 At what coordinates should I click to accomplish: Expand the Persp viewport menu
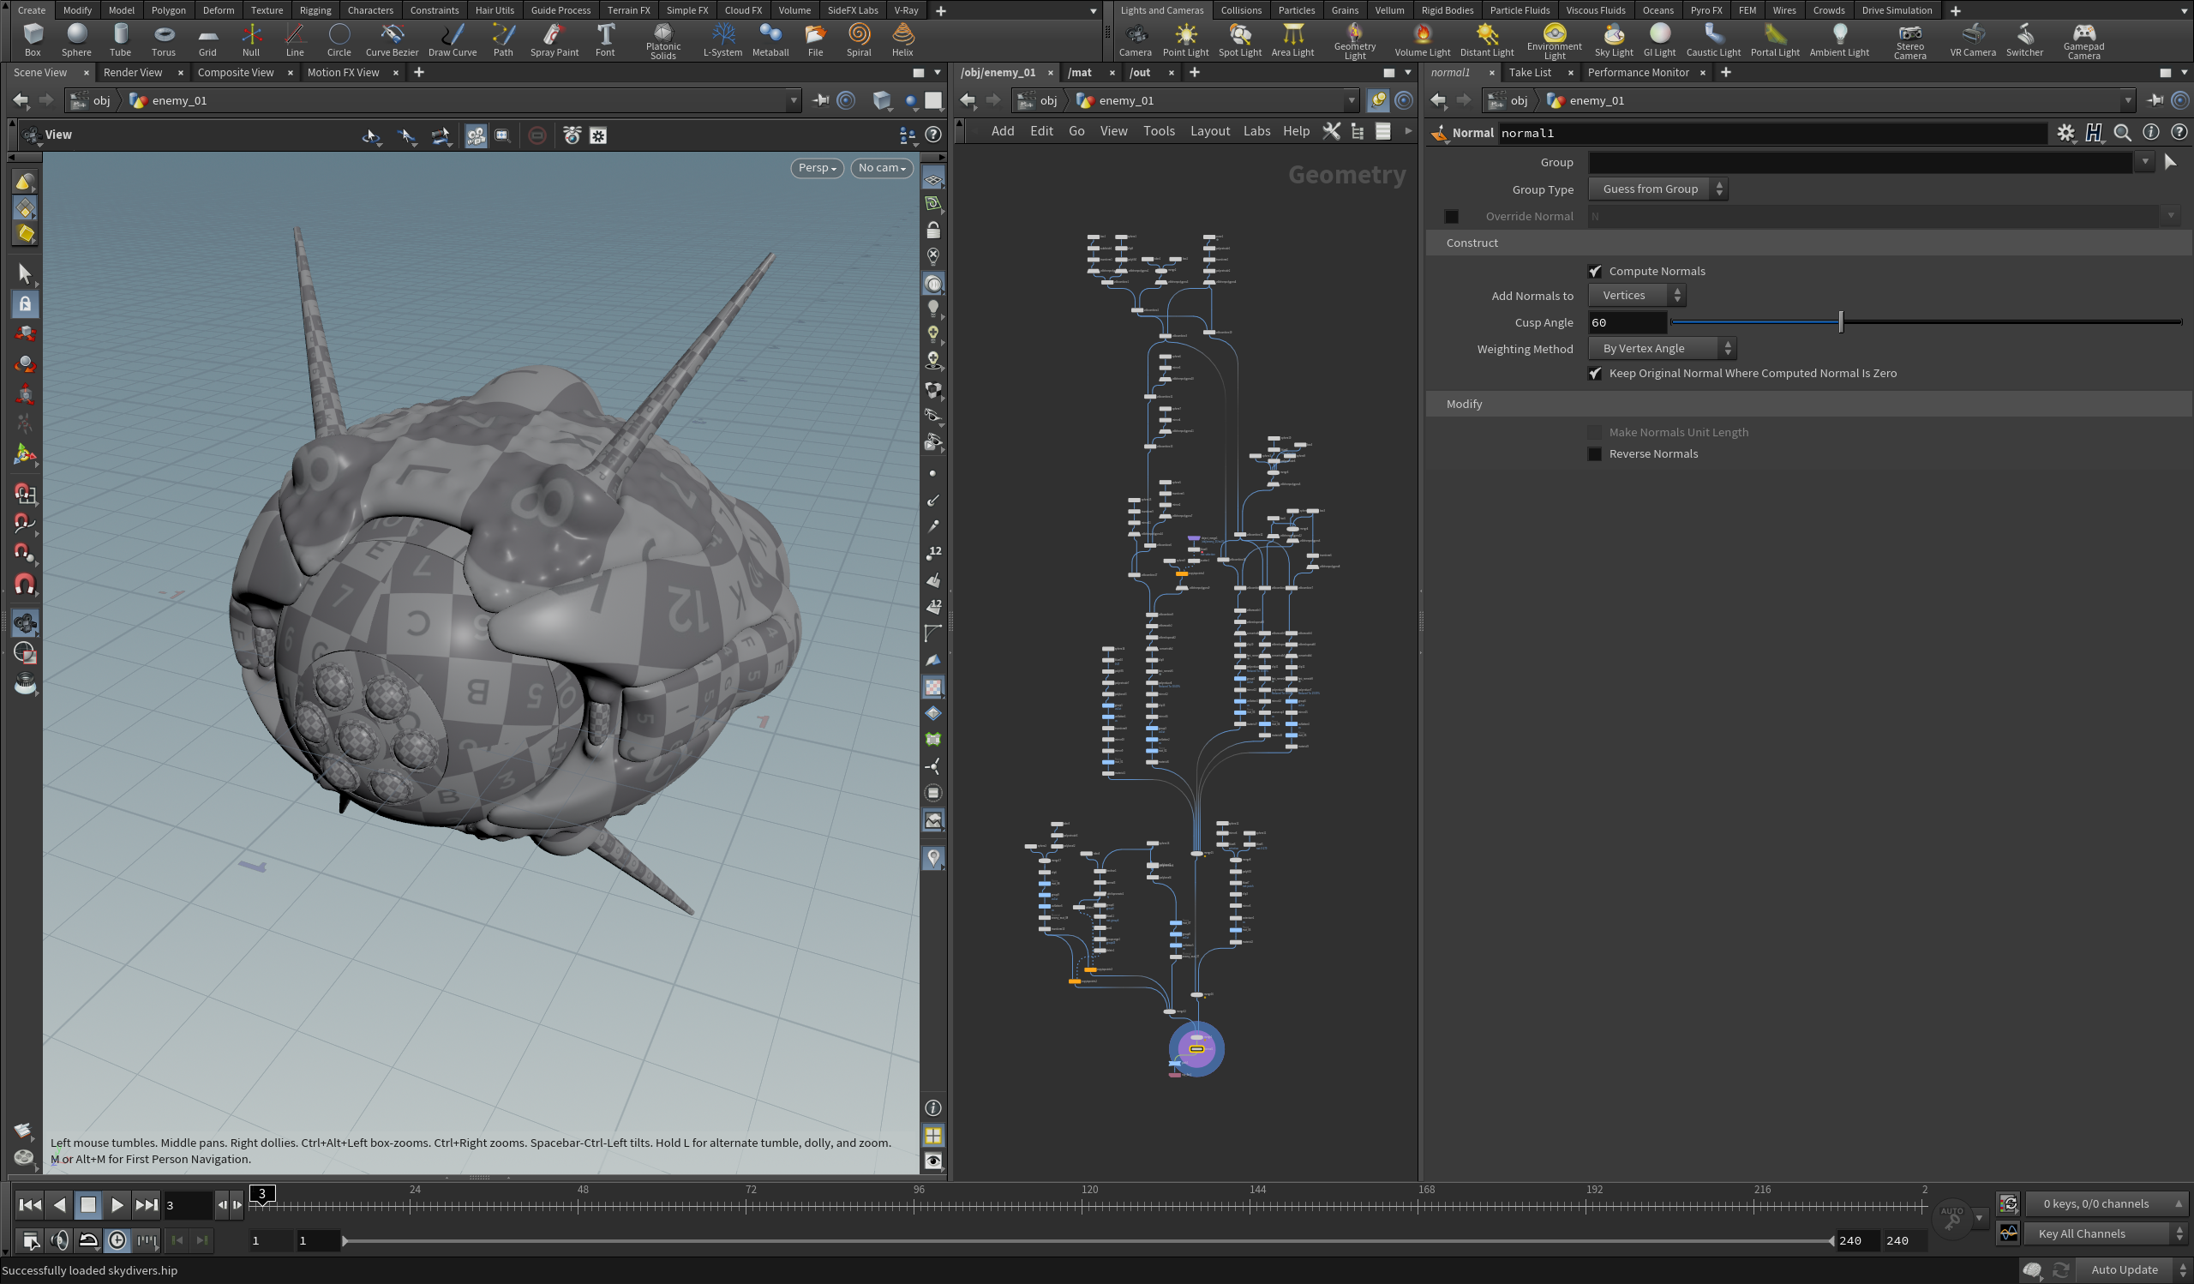coord(816,168)
